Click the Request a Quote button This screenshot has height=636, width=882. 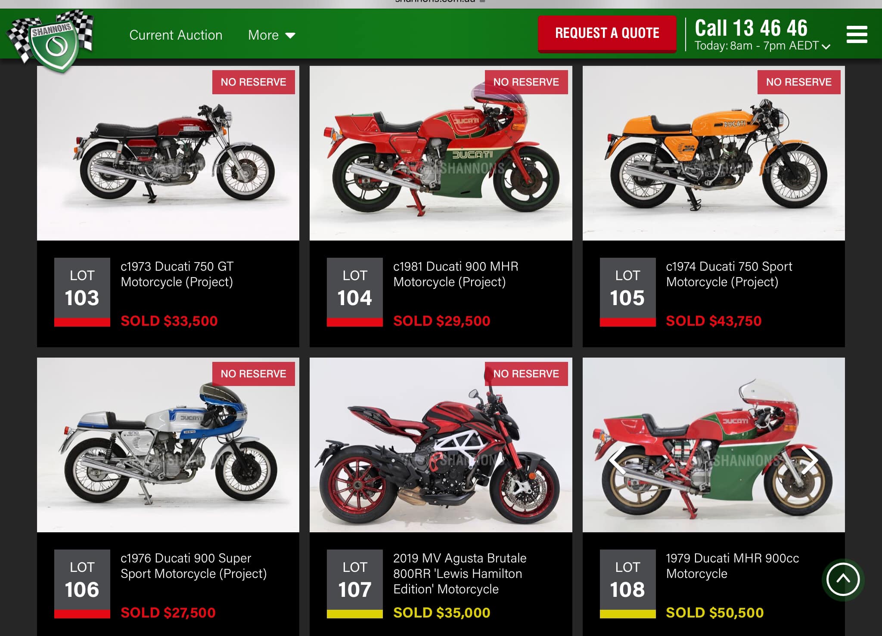coord(607,33)
